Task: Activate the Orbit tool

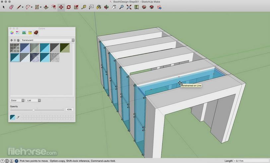Action: 106,7
